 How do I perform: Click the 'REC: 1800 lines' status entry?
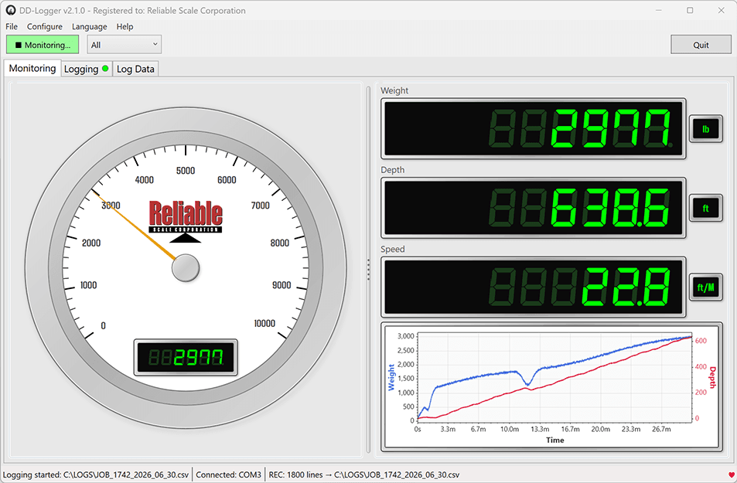coord(363,474)
